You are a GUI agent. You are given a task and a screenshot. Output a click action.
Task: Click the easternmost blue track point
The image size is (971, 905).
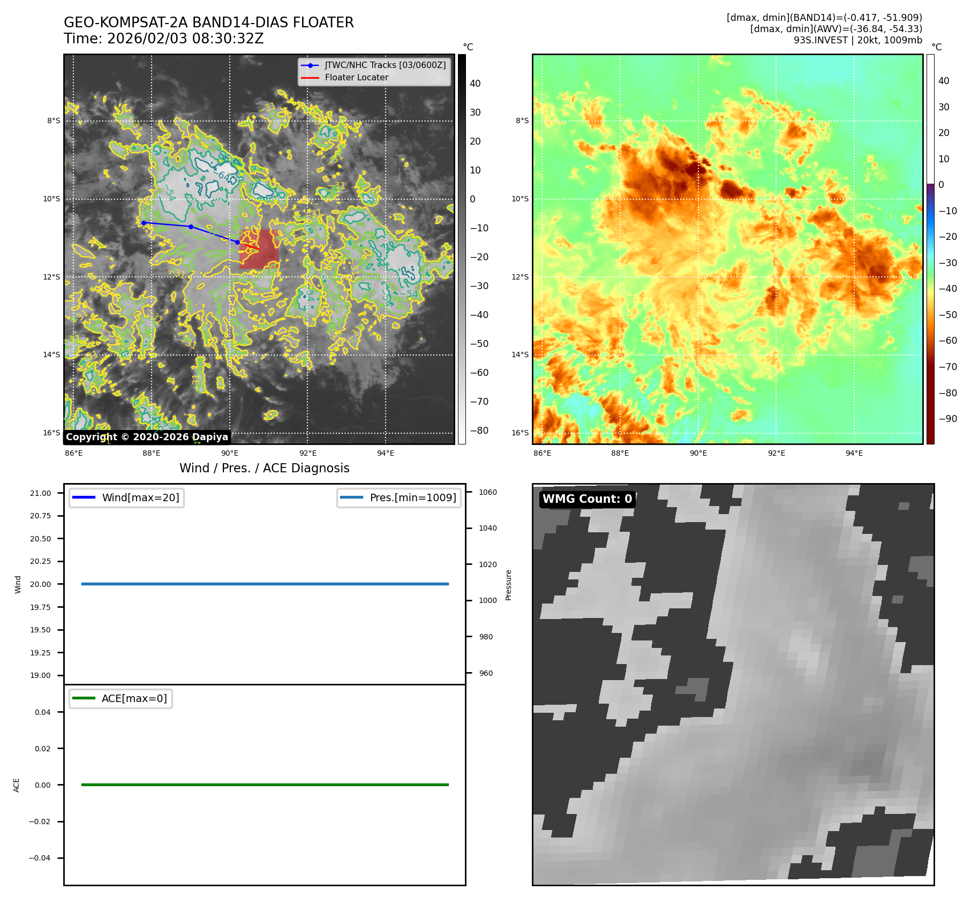tap(237, 242)
